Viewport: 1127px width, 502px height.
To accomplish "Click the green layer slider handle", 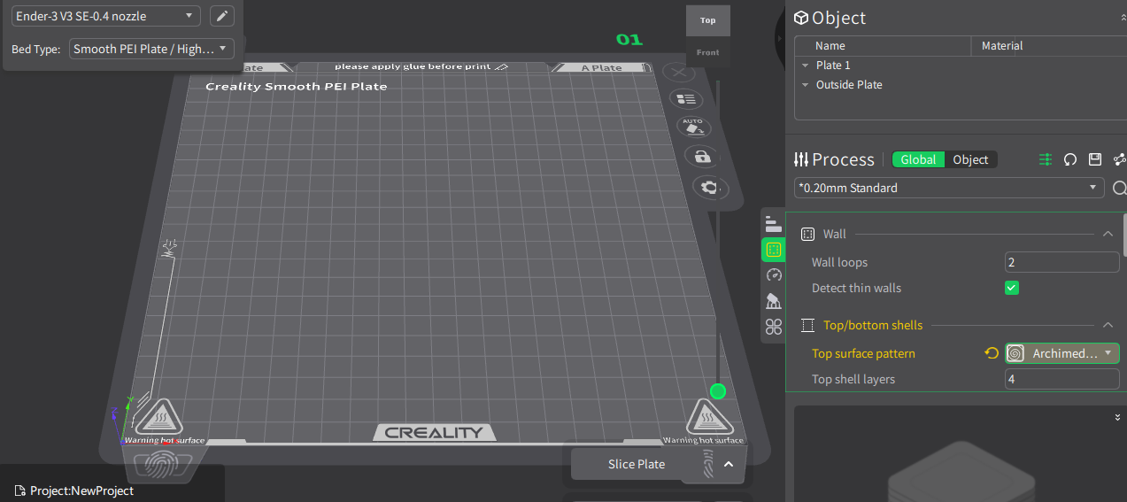I will (718, 391).
